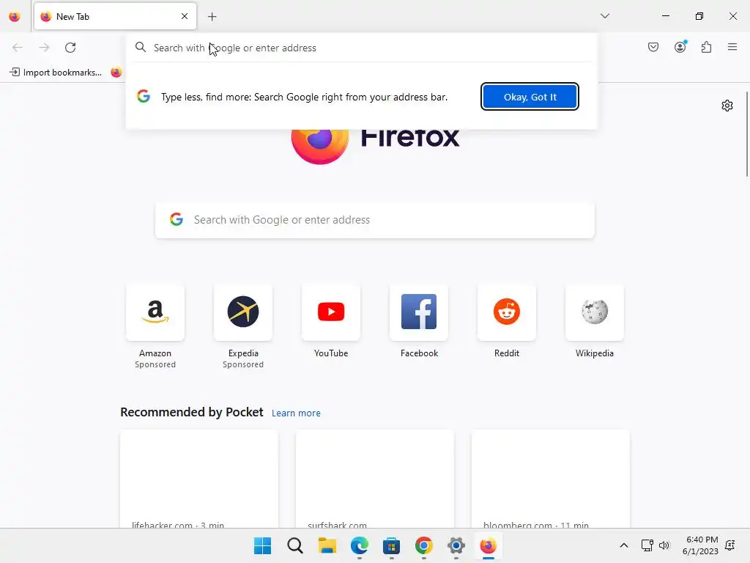The image size is (750, 563).
Task: Open the Wikipedia shortcut tile
Action: click(595, 322)
